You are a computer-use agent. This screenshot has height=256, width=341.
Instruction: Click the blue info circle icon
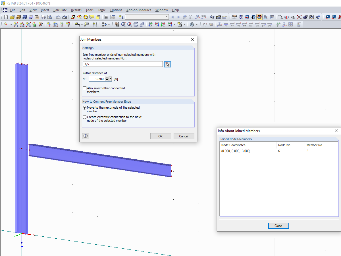[x=305, y=17]
